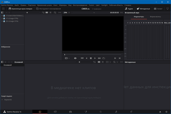Switch to the Cut page icon
Screen dimensions: 171x114
(x=55, y=112)
